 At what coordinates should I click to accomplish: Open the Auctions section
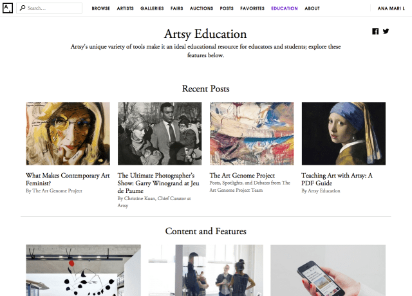tap(201, 8)
